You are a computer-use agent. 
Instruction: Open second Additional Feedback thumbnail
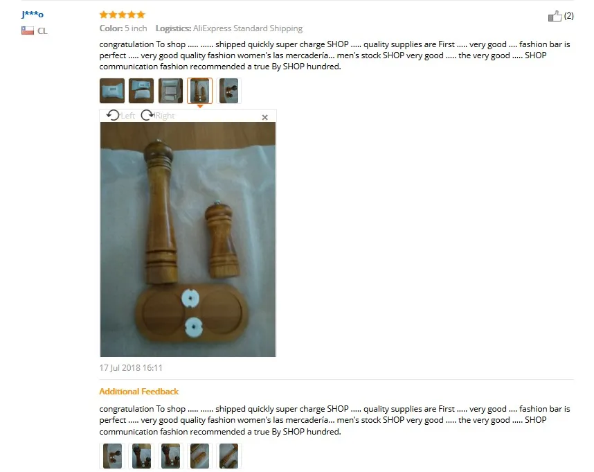pyautogui.click(x=142, y=456)
